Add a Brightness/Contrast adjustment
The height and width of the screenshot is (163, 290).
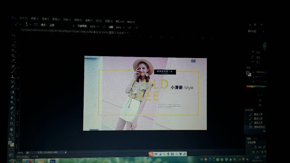pos(255,147)
